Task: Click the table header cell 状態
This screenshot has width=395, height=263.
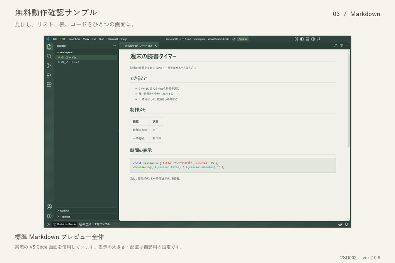Action: point(157,121)
